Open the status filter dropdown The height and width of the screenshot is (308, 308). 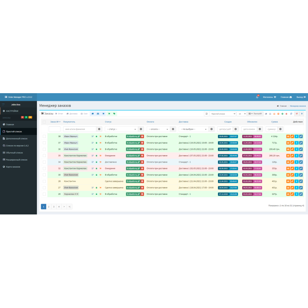(121, 129)
